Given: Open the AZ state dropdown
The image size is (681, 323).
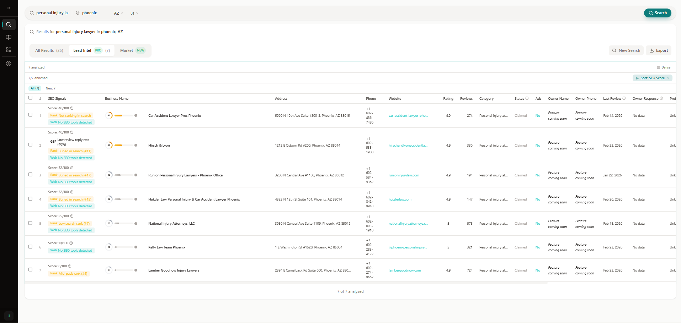Looking at the screenshot, I should click(x=118, y=13).
